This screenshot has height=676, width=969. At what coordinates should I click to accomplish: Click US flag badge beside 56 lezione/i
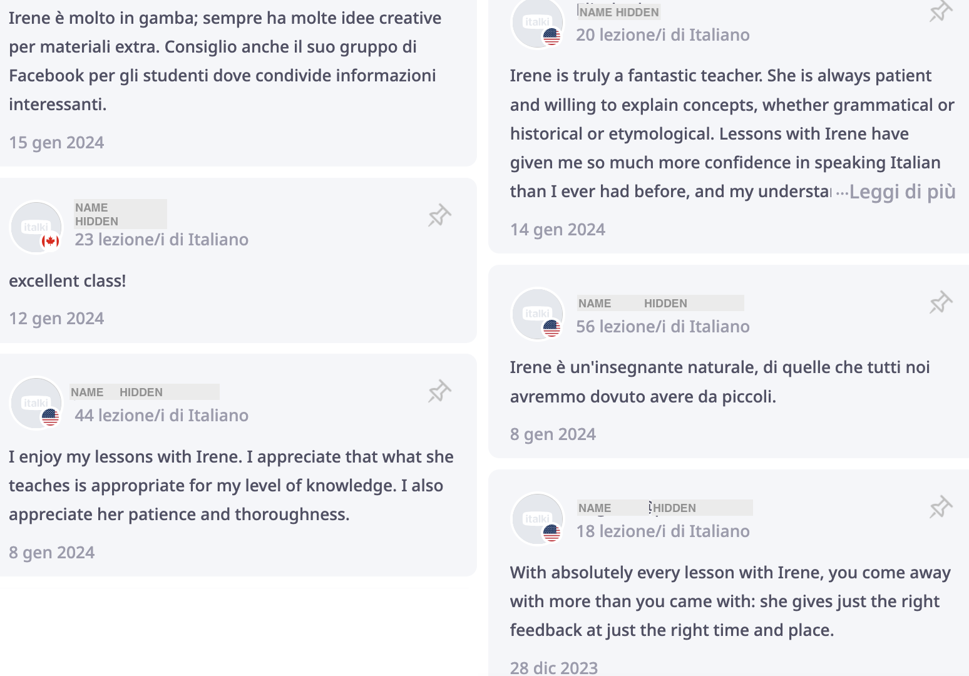click(x=551, y=327)
